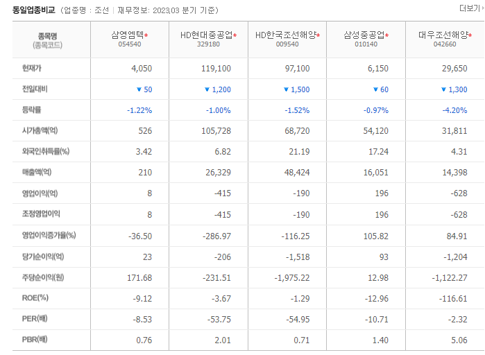This screenshot has width=485, height=355.
Task: Click the 현재가 row label
Action: pos(31,68)
